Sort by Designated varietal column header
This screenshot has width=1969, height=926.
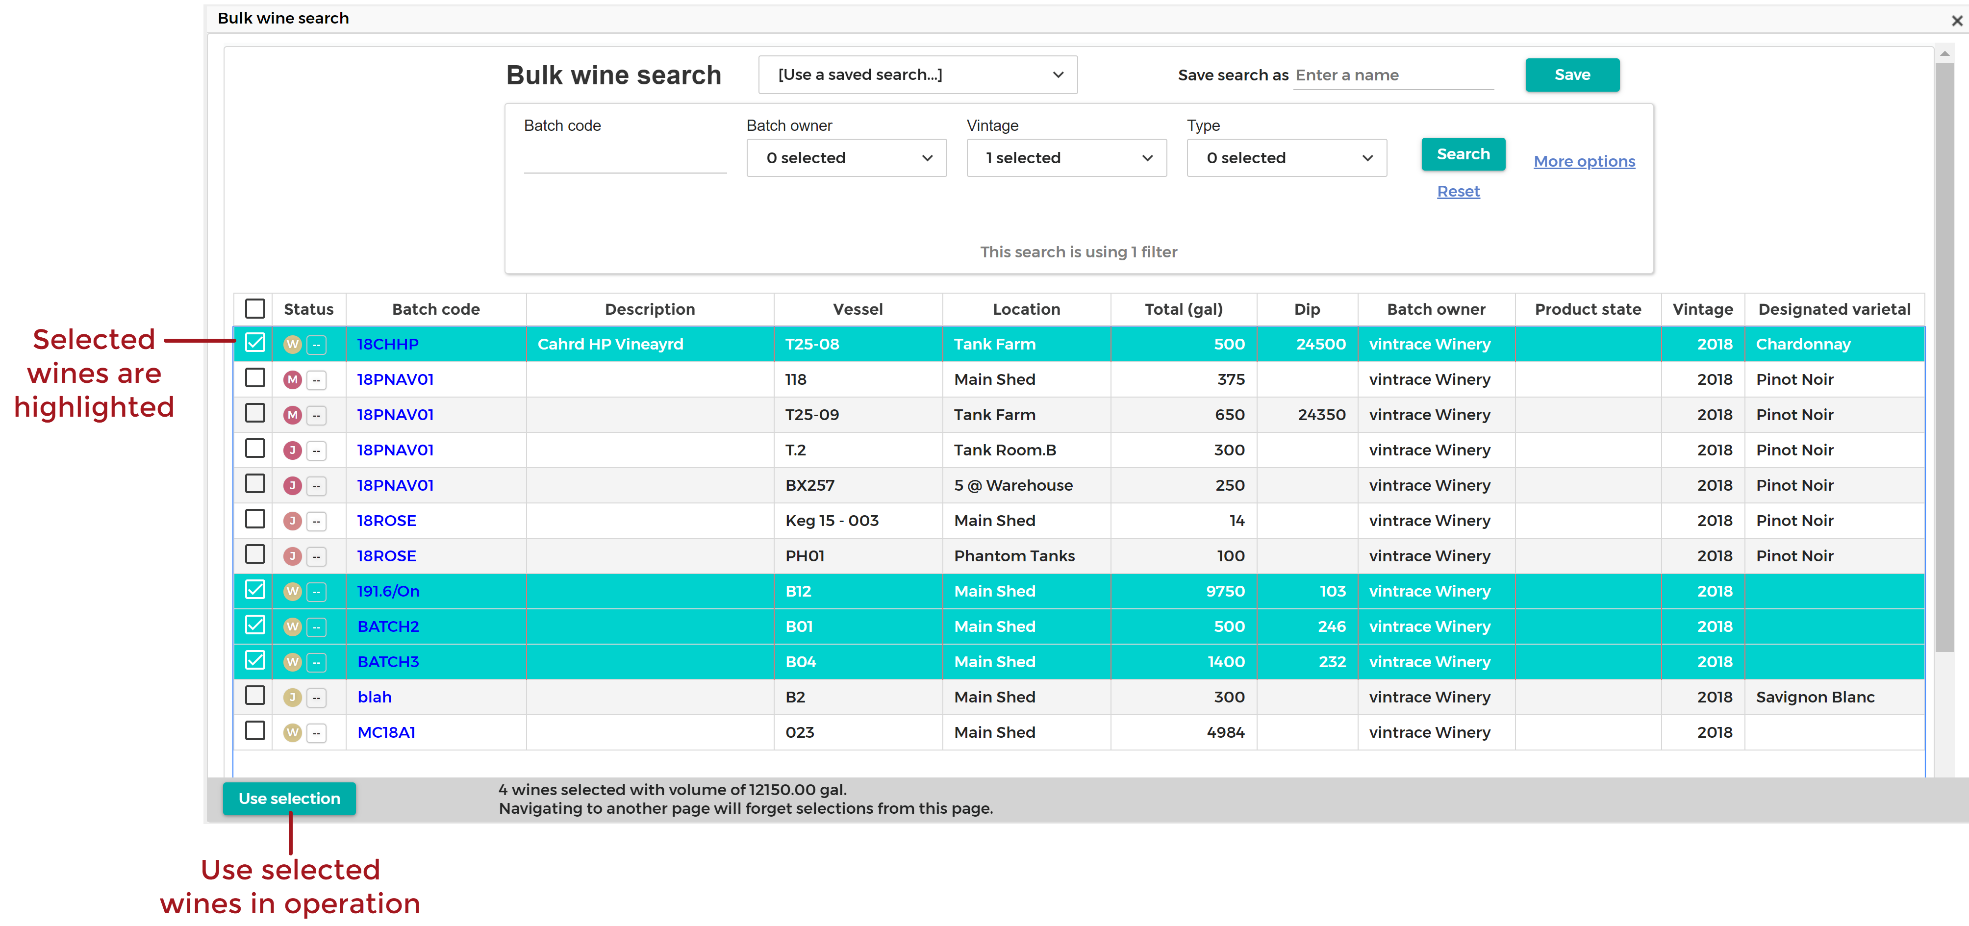(1834, 309)
